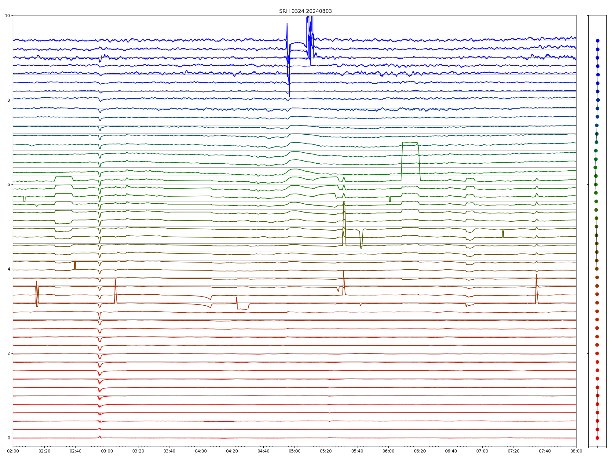611x458 pixels.
Task: Click the 07:40 time tick label
Action: (545, 451)
